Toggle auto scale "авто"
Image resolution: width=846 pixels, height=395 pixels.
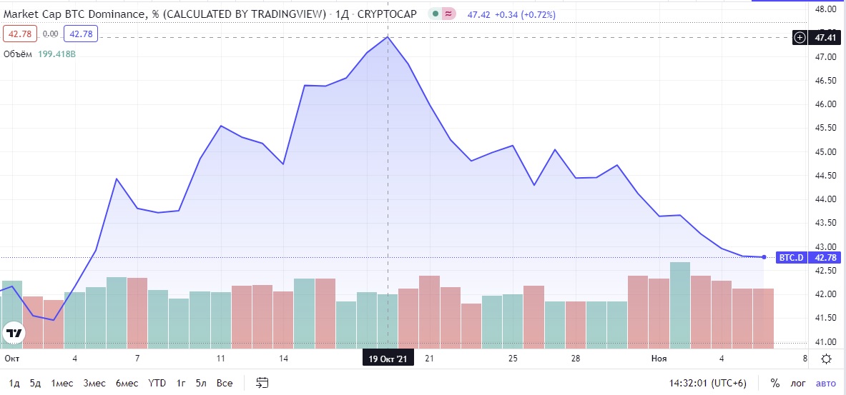point(825,383)
